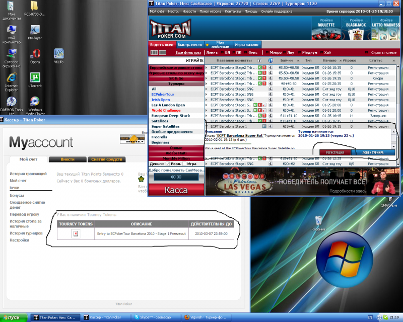Viewport: 403px width, 322px height.
Task: Select Freerolls in tournament categories
Action: click(x=159, y=137)
